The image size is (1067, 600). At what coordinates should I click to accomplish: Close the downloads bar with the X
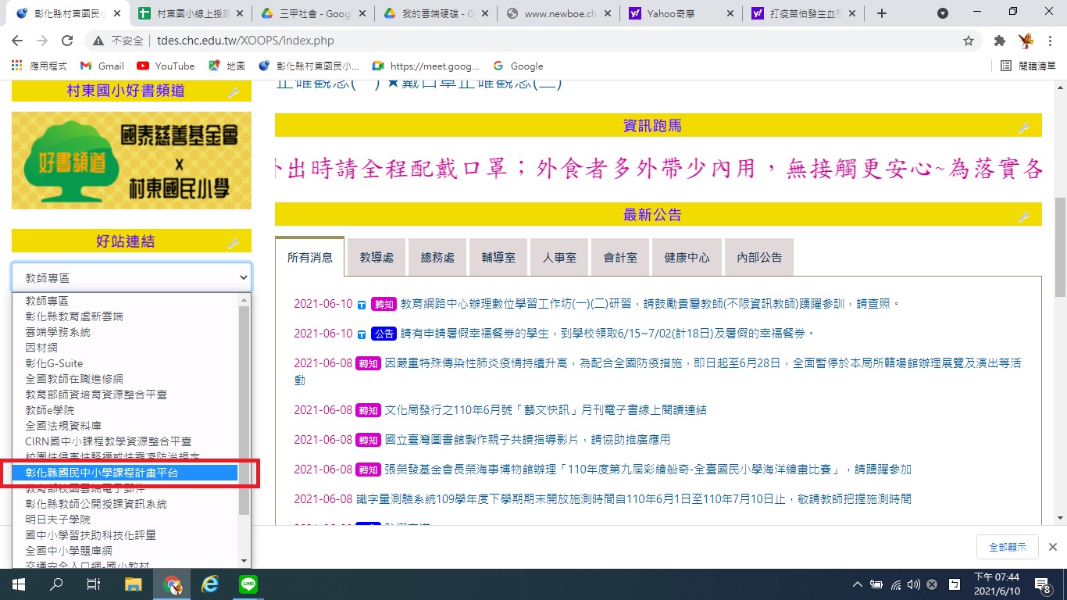click(1052, 547)
